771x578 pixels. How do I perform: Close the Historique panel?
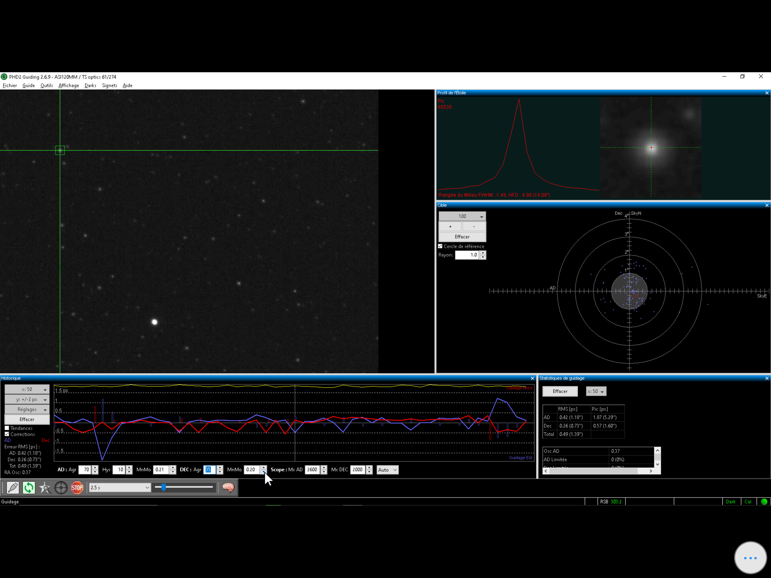point(532,378)
